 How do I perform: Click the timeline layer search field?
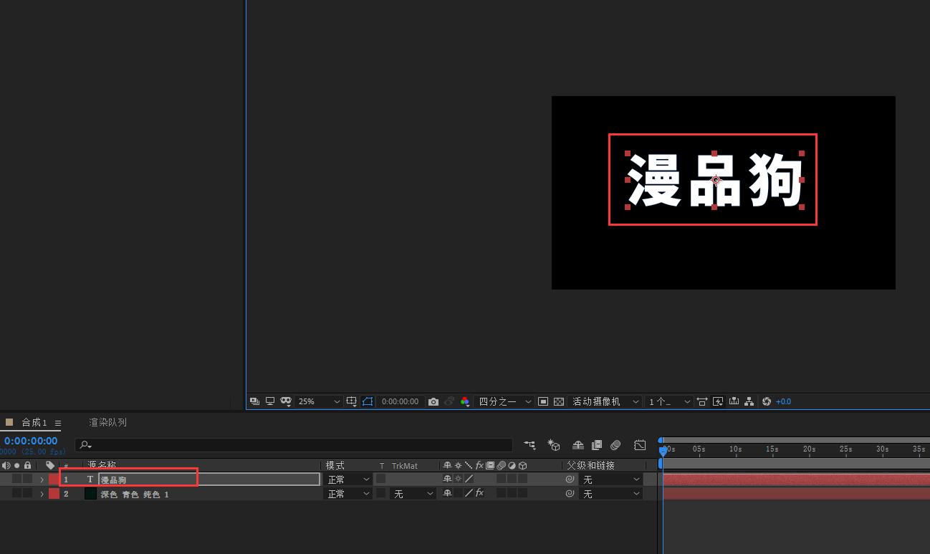[294, 444]
